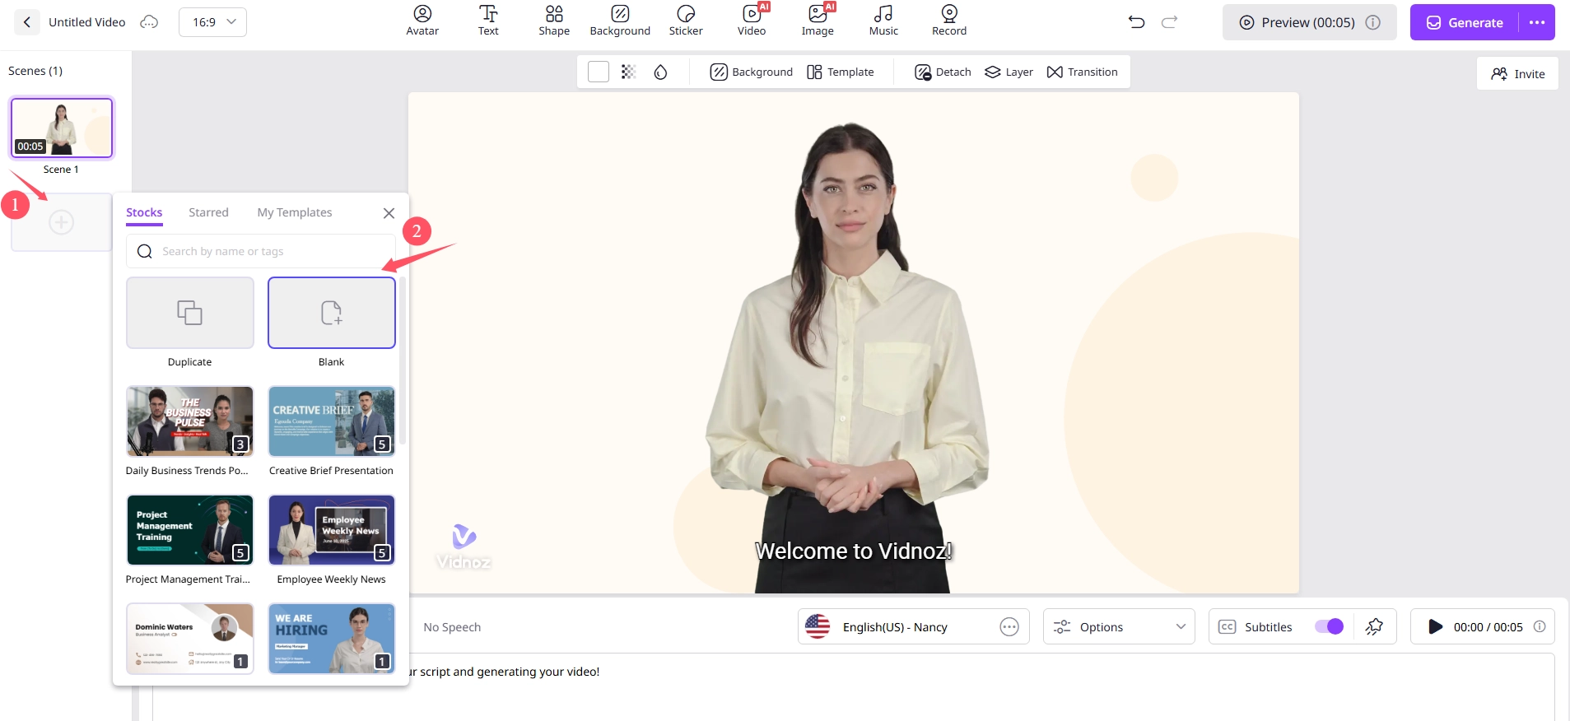Click the opacity droplet icon
The width and height of the screenshot is (1570, 721).
(660, 72)
